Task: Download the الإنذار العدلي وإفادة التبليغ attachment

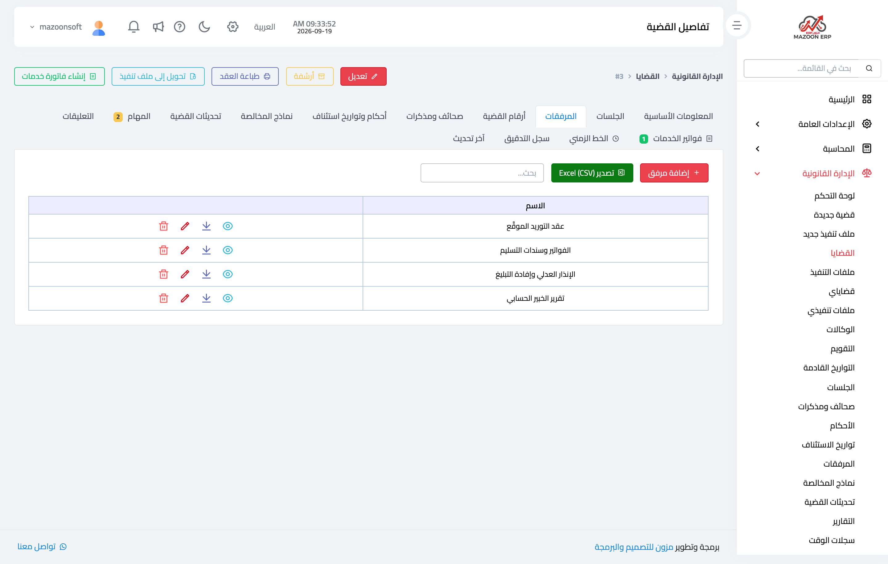Action: 206,274
